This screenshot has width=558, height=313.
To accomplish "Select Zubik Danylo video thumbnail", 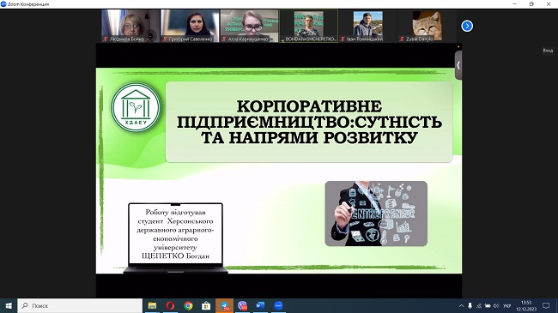I will pyautogui.click(x=427, y=26).
